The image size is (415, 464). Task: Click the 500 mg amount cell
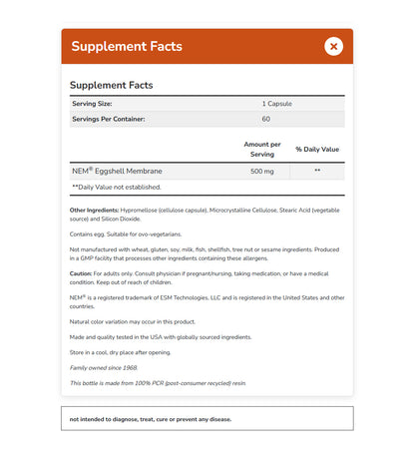[x=262, y=171]
